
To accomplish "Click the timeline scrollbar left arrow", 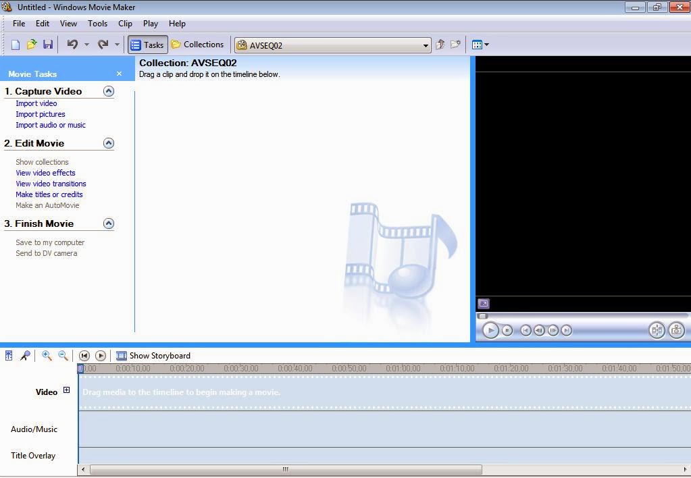I will click(x=83, y=469).
